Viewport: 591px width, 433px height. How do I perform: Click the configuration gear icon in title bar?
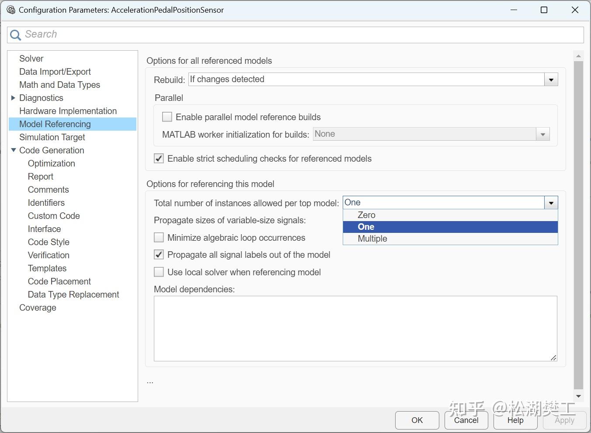coord(10,10)
